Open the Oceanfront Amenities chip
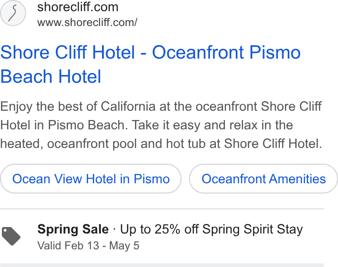This screenshot has height=267, width=338. tap(264, 179)
